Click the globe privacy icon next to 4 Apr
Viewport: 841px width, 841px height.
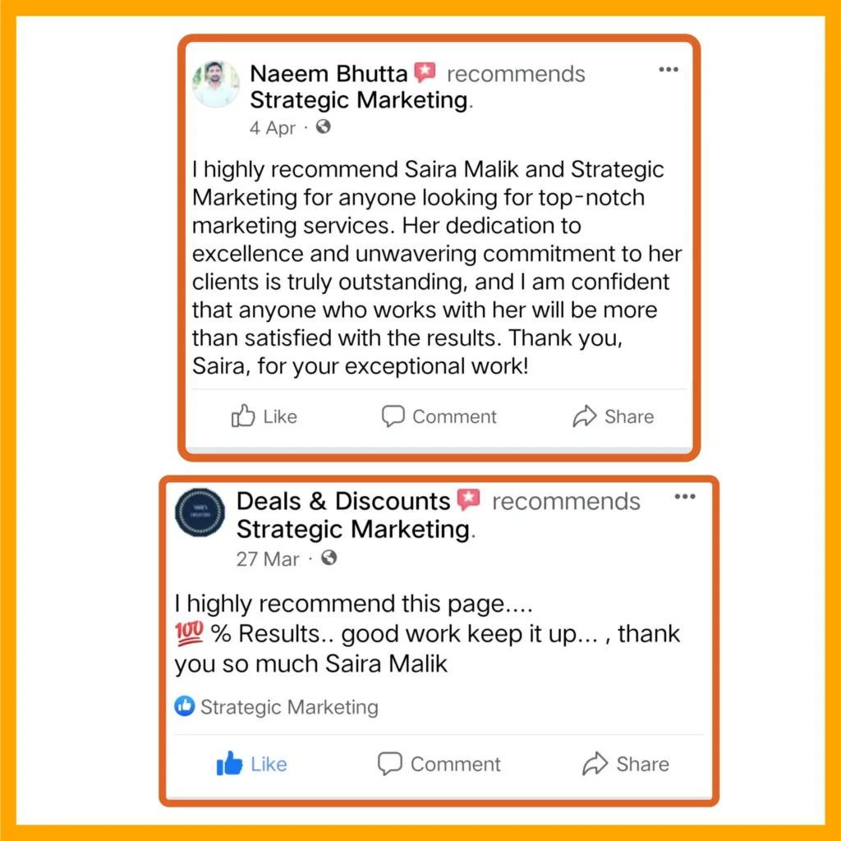click(324, 127)
